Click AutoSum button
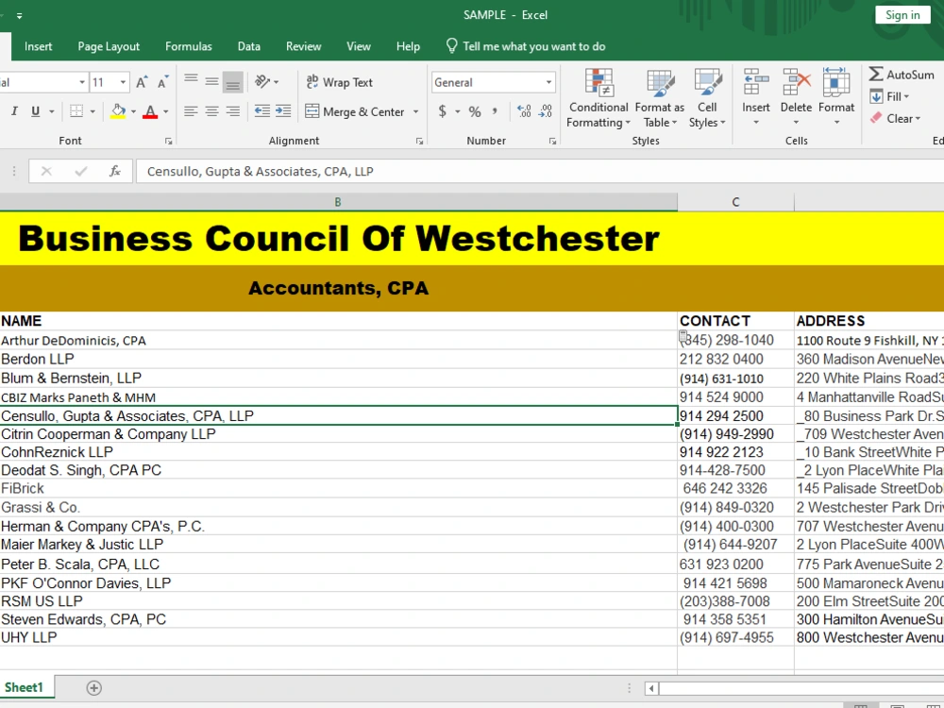 902,75
